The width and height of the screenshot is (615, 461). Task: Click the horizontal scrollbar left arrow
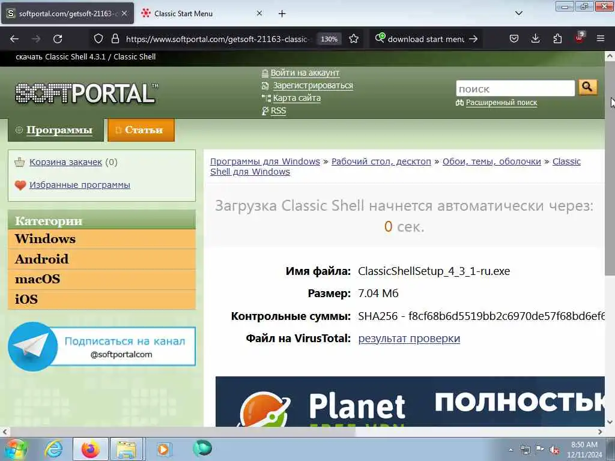pos(5,432)
